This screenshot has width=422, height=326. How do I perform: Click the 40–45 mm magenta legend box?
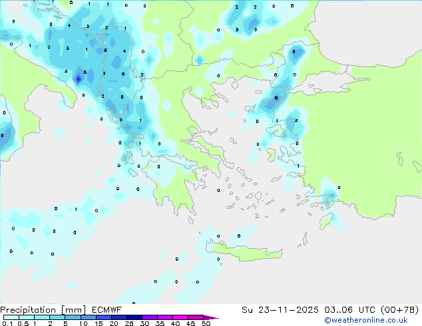coord(180,317)
